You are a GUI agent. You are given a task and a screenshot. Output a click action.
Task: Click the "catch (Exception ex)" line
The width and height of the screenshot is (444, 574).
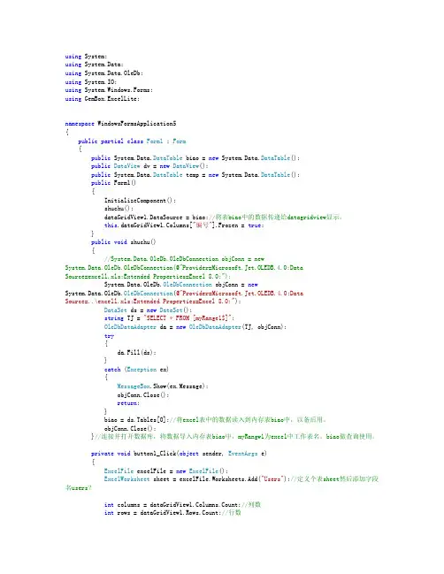click(136, 370)
